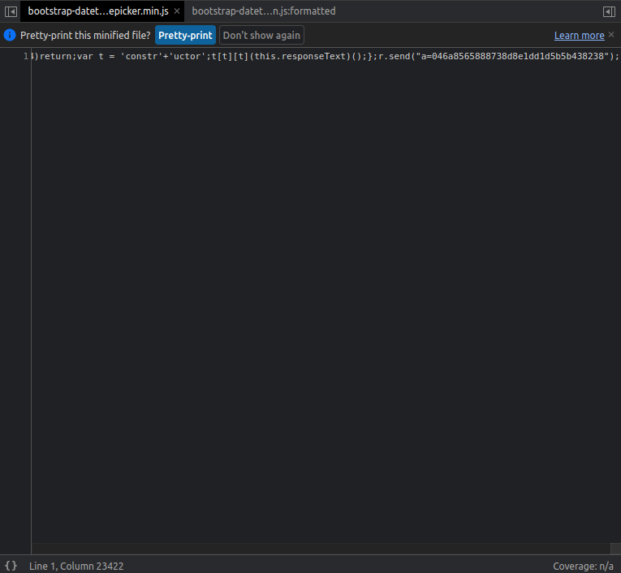Open the Learn more link
This screenshot has width=621, height=573.
pyautogui.click(x=579, y=36)
